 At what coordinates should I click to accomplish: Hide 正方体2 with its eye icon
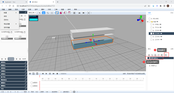pos(161,37)
